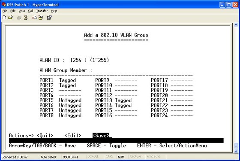Click the 'Print echo' status bar indicator
The height and width of the screenshot is (161, 240).
(x=153, y=157)
